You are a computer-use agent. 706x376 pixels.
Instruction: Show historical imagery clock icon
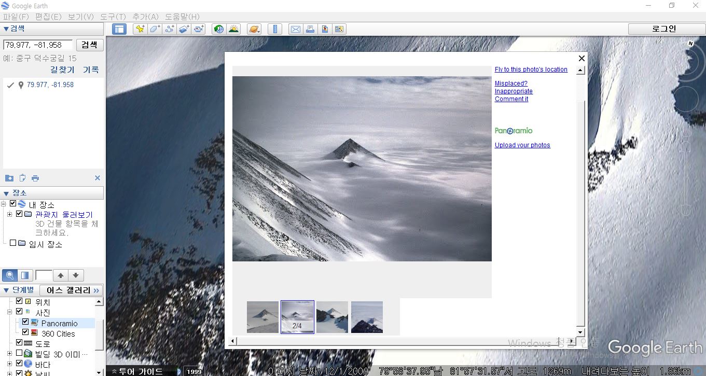point(219,29)
